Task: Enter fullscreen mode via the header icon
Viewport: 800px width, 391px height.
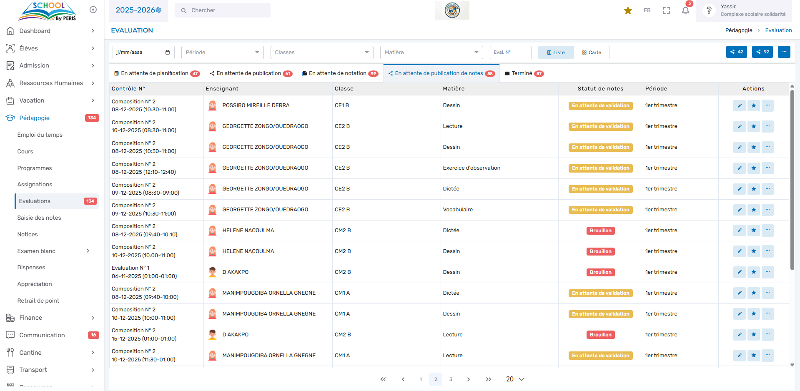Action: 666,10
